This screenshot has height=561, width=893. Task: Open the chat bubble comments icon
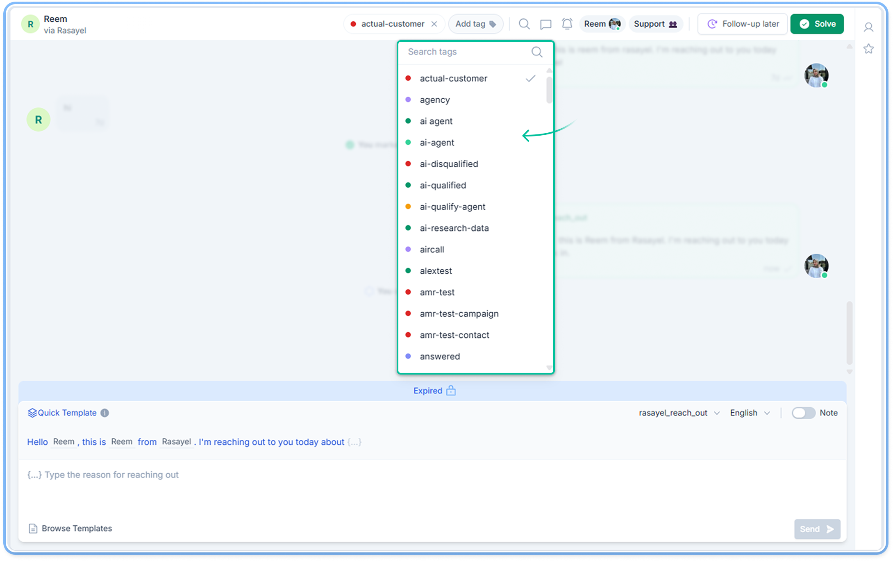coord(545,24)
